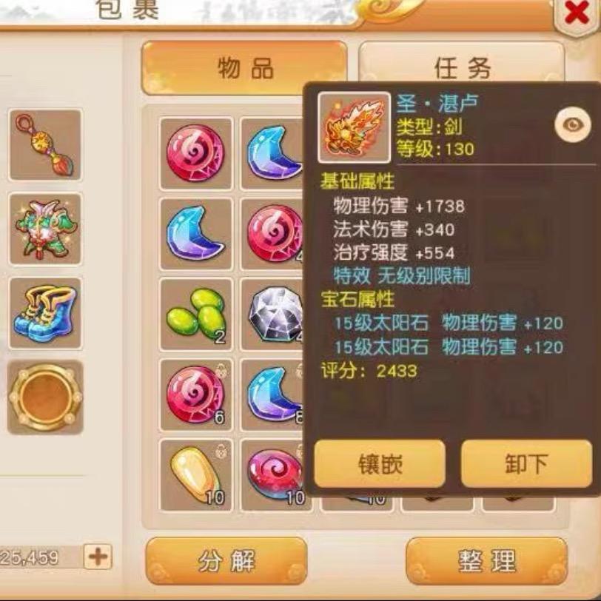
Task: Select the green robe armor slot
Action: [45, 229]
